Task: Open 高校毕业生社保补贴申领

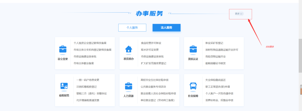Action: pos(155,80)
